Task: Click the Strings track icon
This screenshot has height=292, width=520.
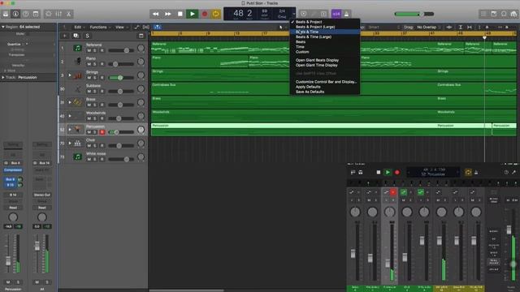Action: click(x=78, y=75)
